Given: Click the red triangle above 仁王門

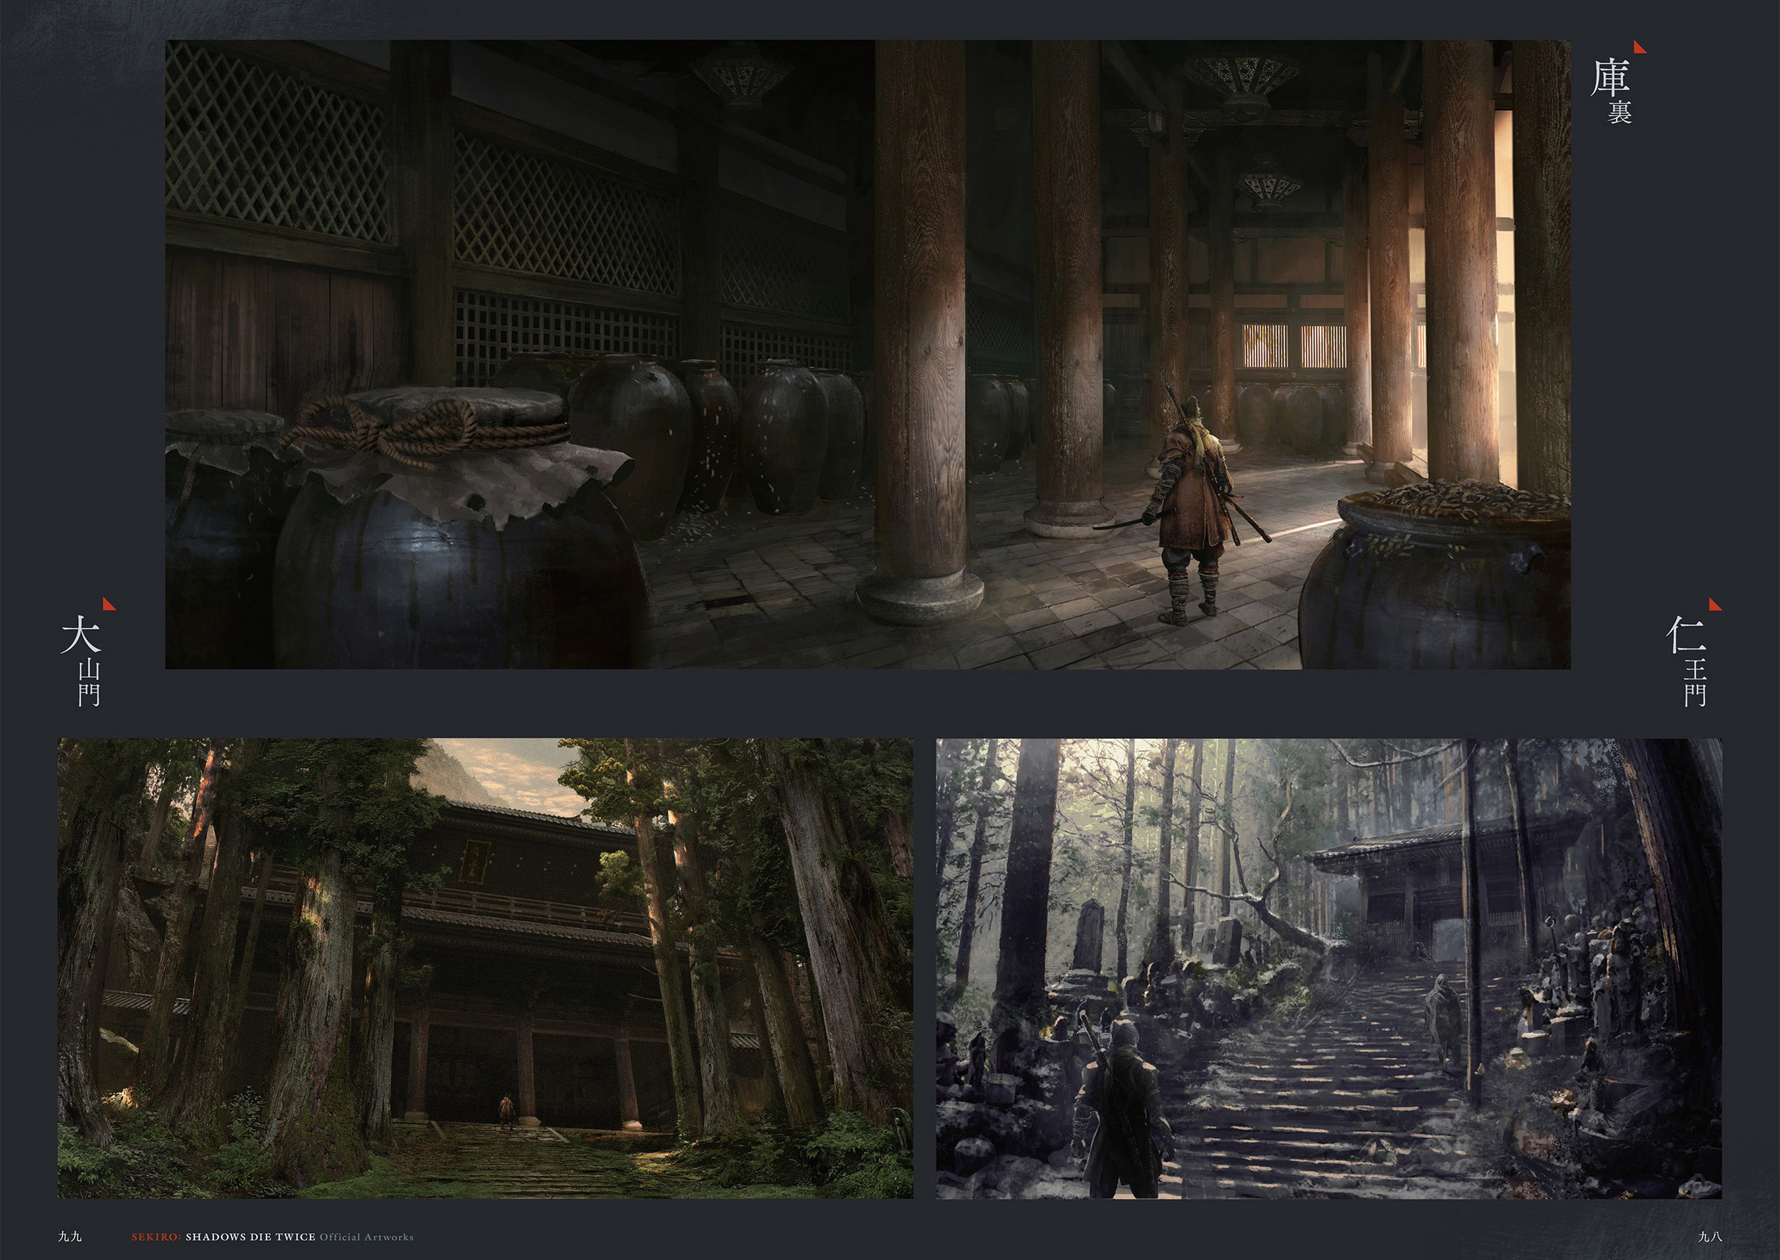Looking at the screenshot, I should [x=1715, y=604].
